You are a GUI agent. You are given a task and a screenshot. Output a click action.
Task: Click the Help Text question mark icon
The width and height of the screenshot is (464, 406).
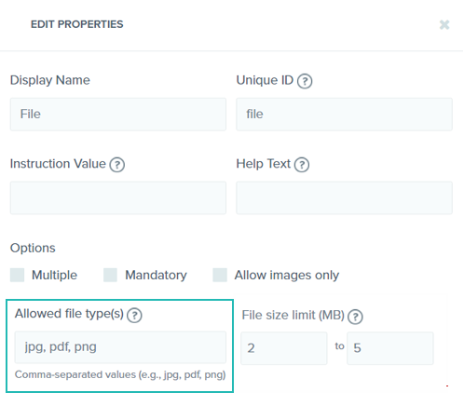tap(302, 165)
